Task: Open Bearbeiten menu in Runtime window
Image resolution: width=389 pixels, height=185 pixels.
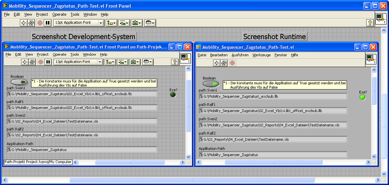Action: (x=219, y=55)
